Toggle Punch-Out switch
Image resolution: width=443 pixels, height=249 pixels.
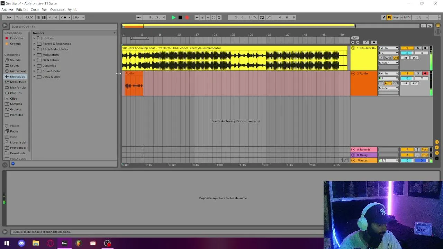pos(269,17)
